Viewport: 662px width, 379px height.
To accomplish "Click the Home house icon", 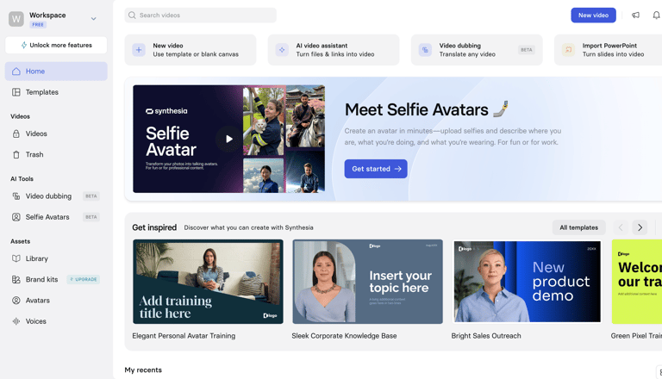I will [x=16, y=71].
